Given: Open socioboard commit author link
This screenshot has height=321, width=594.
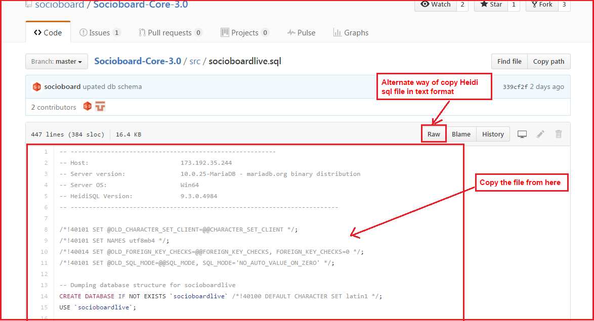Looking at the screenshot, I should 62,86.
